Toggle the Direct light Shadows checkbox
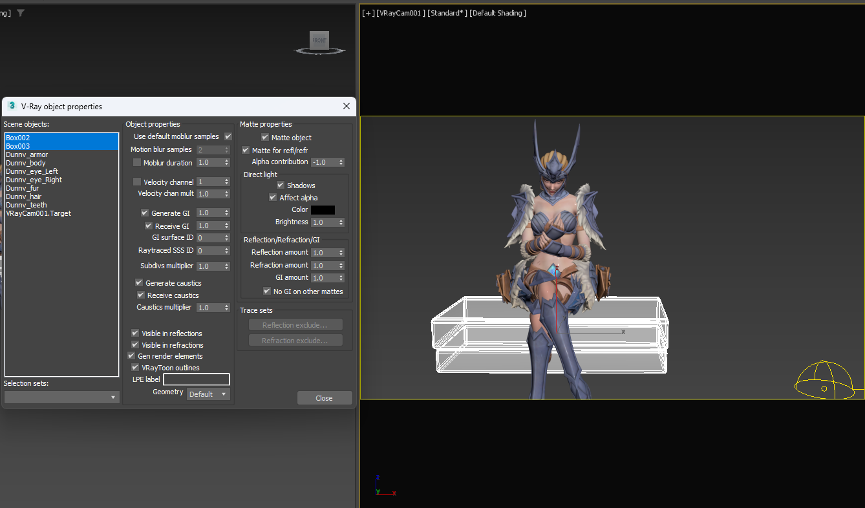The height and width of the screenshot is (508, 865). tap(281, 185)
